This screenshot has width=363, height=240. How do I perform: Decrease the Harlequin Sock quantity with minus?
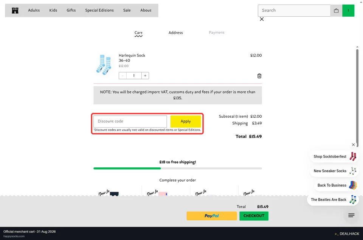pos(123,76)
